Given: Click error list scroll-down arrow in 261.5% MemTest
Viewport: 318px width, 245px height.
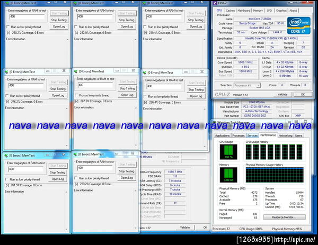Looking at the screenshot, I should [66, 229].
